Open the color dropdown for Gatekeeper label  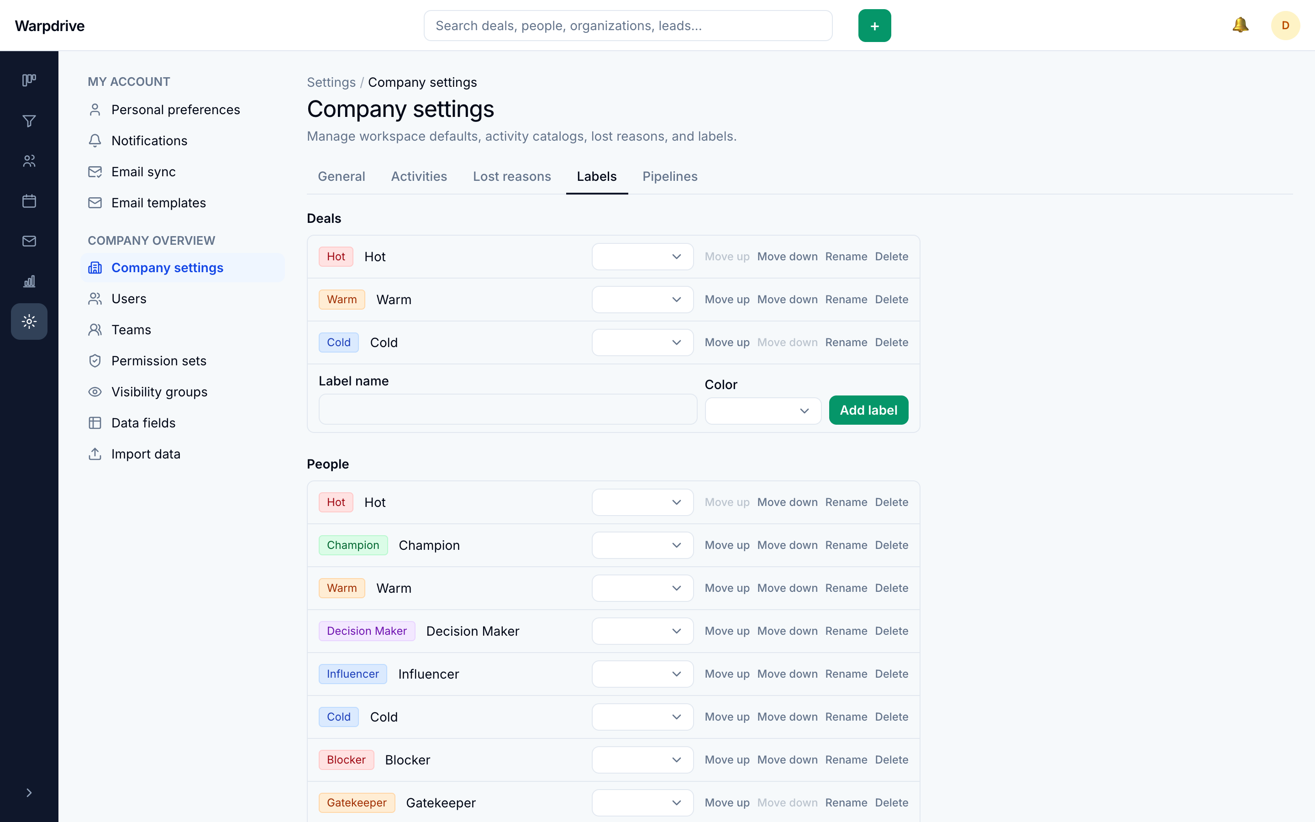(642, 803)
